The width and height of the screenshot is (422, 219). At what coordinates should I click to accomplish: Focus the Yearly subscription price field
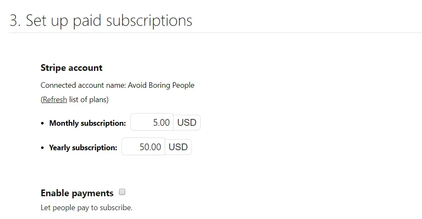pyautogui.click(x=143, y=147)
